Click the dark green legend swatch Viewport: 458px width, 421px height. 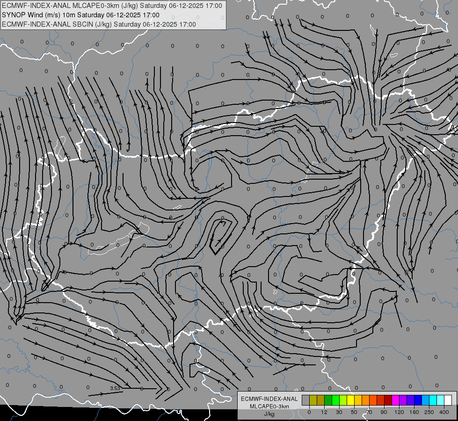click(x=328, y=400)
